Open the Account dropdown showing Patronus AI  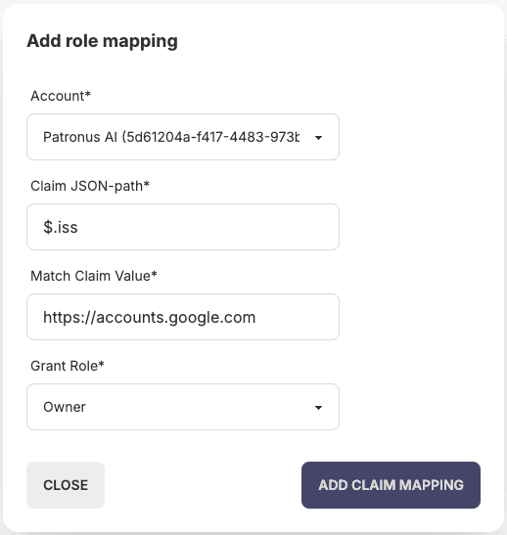pos(183,137)
